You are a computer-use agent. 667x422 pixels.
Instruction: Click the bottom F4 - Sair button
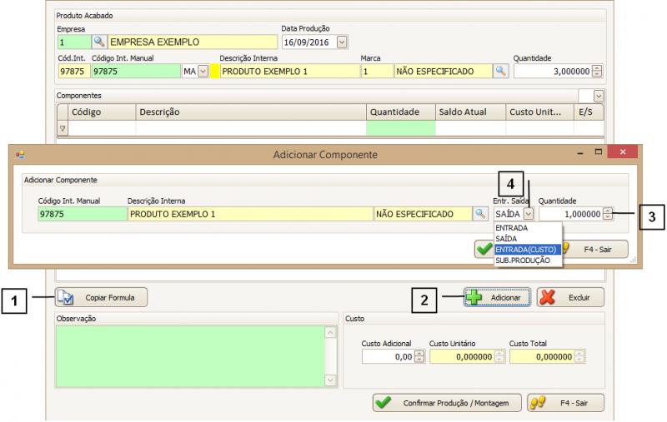pyautogui.click(x=564, y=403)
